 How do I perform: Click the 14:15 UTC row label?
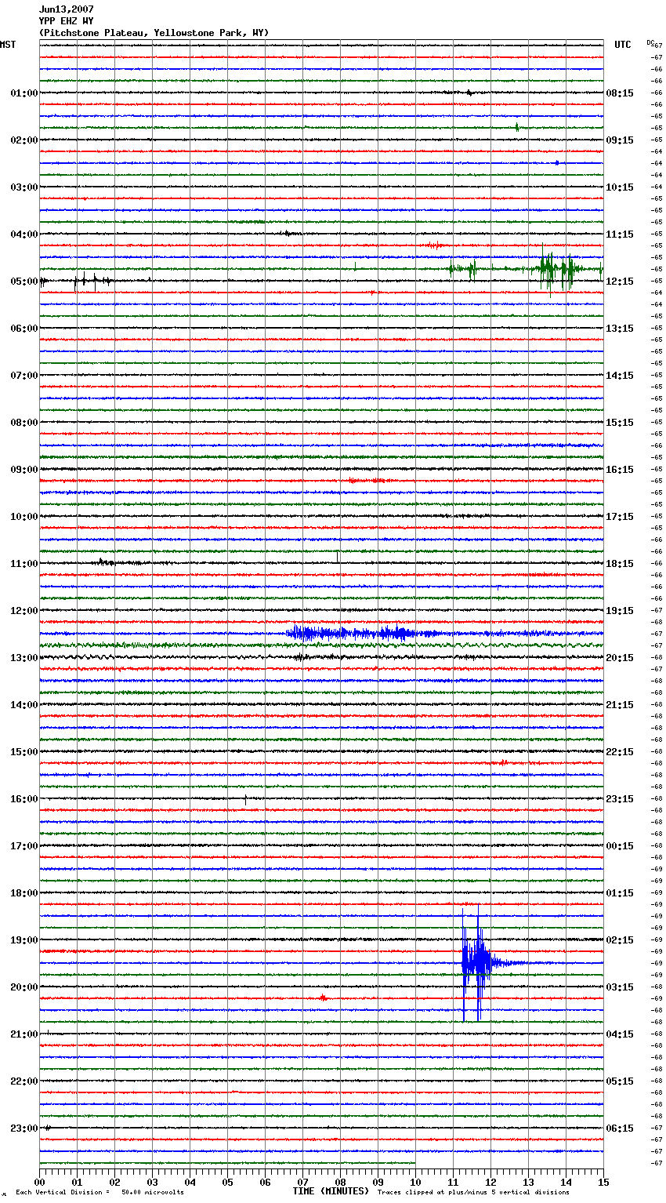point(620,376)
